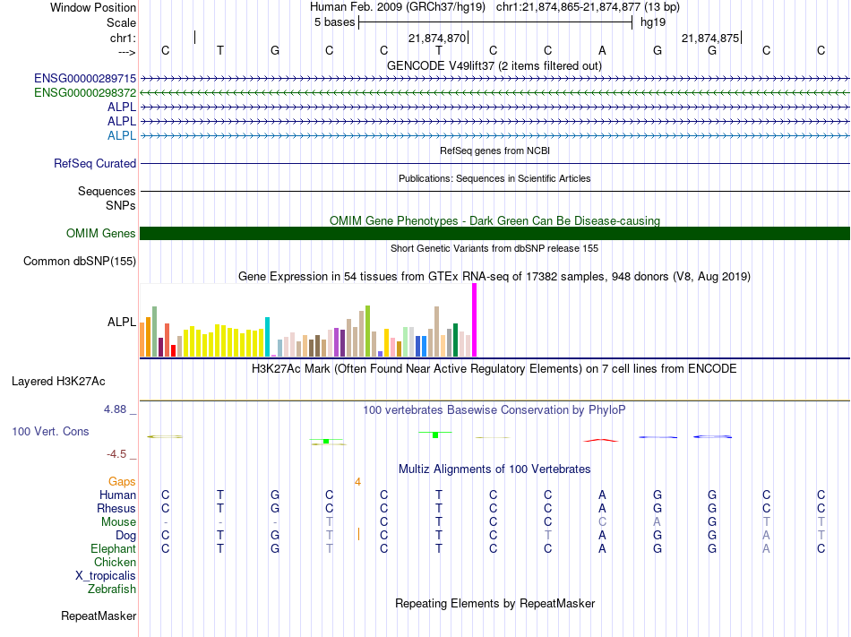
Task: Click the cyan bar in GTEx chart
Action: click(267, 336)
